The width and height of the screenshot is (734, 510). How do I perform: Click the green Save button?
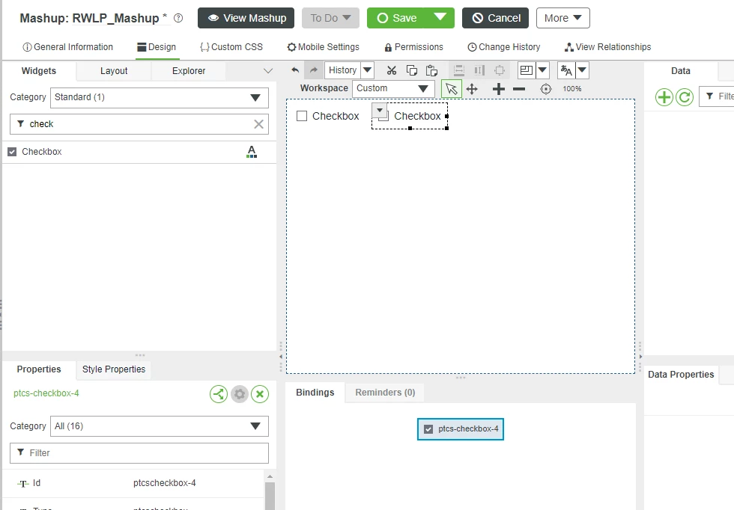(x=396, y=18)
